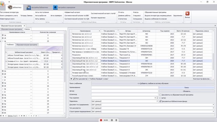The width and height of the screenshot is (217, 122).
Task: Expand the 2а class row
Action: [3, 71]
